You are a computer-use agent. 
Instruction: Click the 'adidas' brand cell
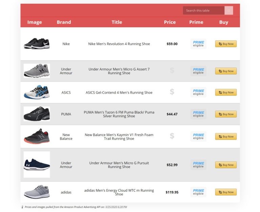coord(66,192)
